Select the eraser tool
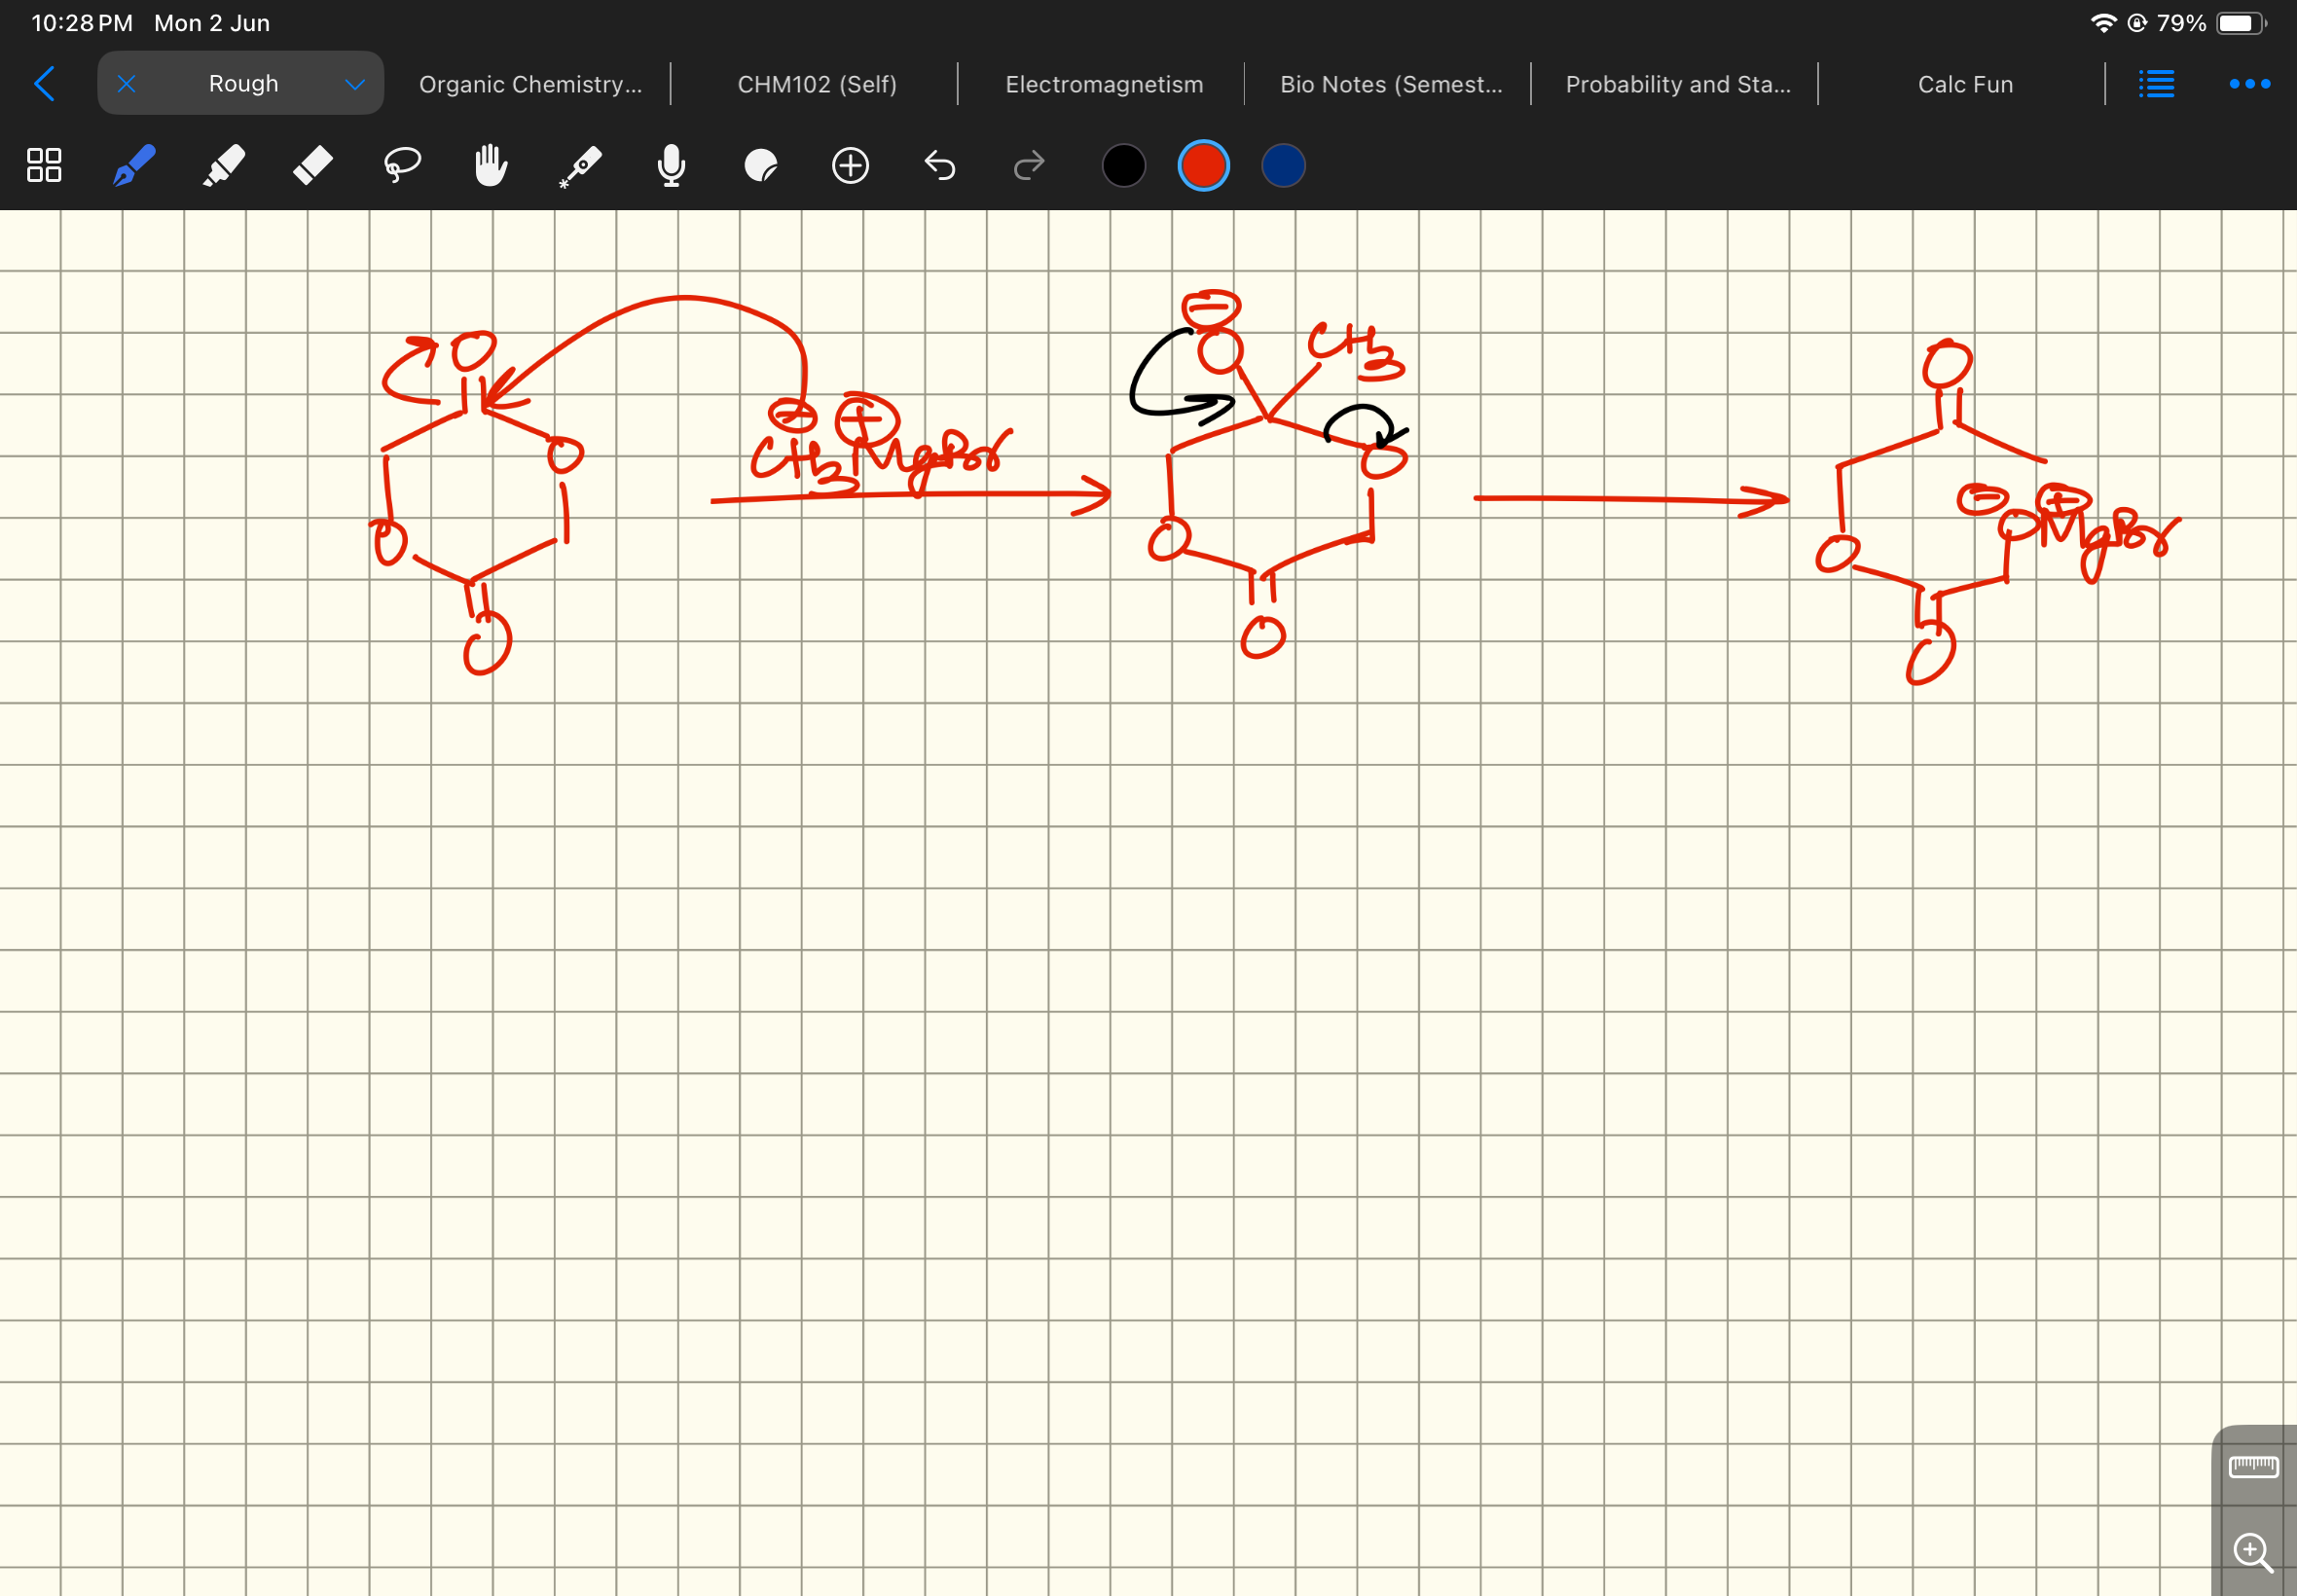 click(x=312, y=165)
